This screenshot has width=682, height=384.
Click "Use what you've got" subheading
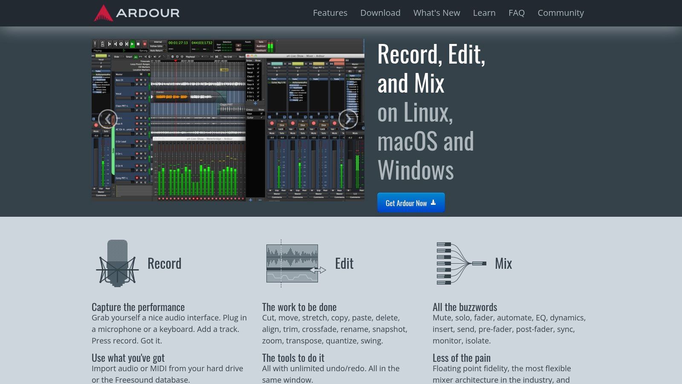point(128,358)
